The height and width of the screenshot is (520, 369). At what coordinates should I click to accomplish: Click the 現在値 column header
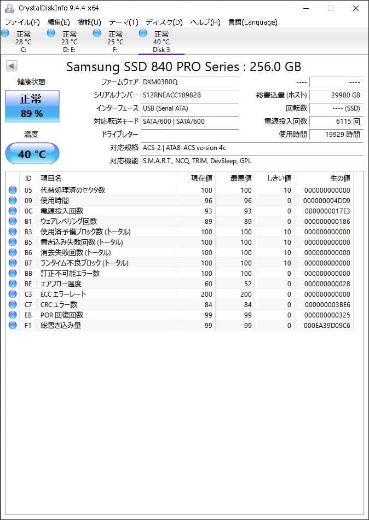coord(195,178)
